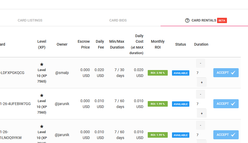Switch to the Card Bids tab
Image resolution: width=248 pixels, height=143 pixels.
[118, 20]
